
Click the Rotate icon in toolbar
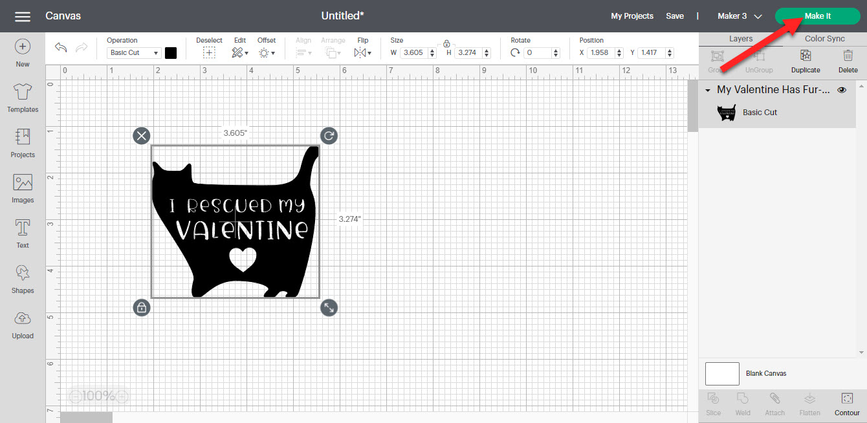click(x=515, y=53)
